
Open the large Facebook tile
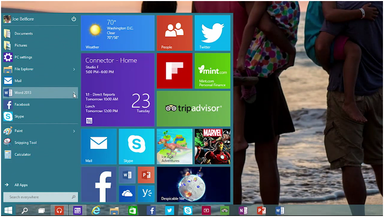(99, 185)
